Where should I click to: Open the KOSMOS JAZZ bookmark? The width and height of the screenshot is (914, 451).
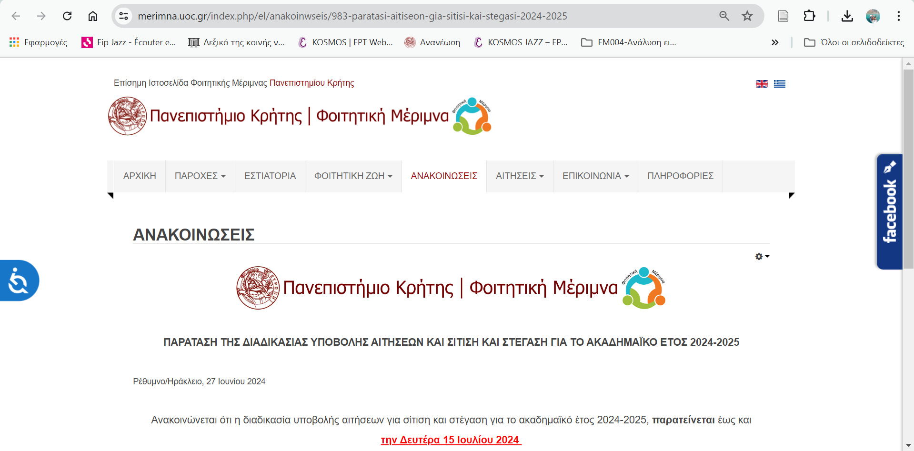(x=520, y=42)
